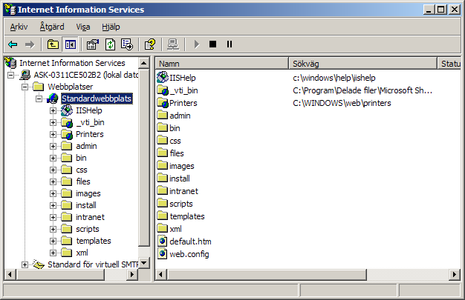This screenshot has height=300, width=465.
Task: Select intranet in the list pane
Action: [183, 191]
